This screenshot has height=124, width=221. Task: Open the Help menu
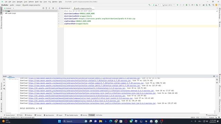coord(60,2)
